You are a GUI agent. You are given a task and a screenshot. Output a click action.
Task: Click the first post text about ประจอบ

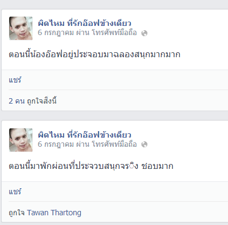[x=94, y=54]
